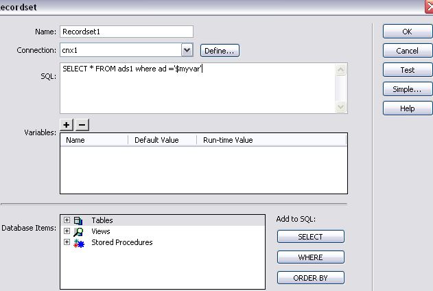Test the recordset query
Screen dimensions: 433x291
click(408, 70)
